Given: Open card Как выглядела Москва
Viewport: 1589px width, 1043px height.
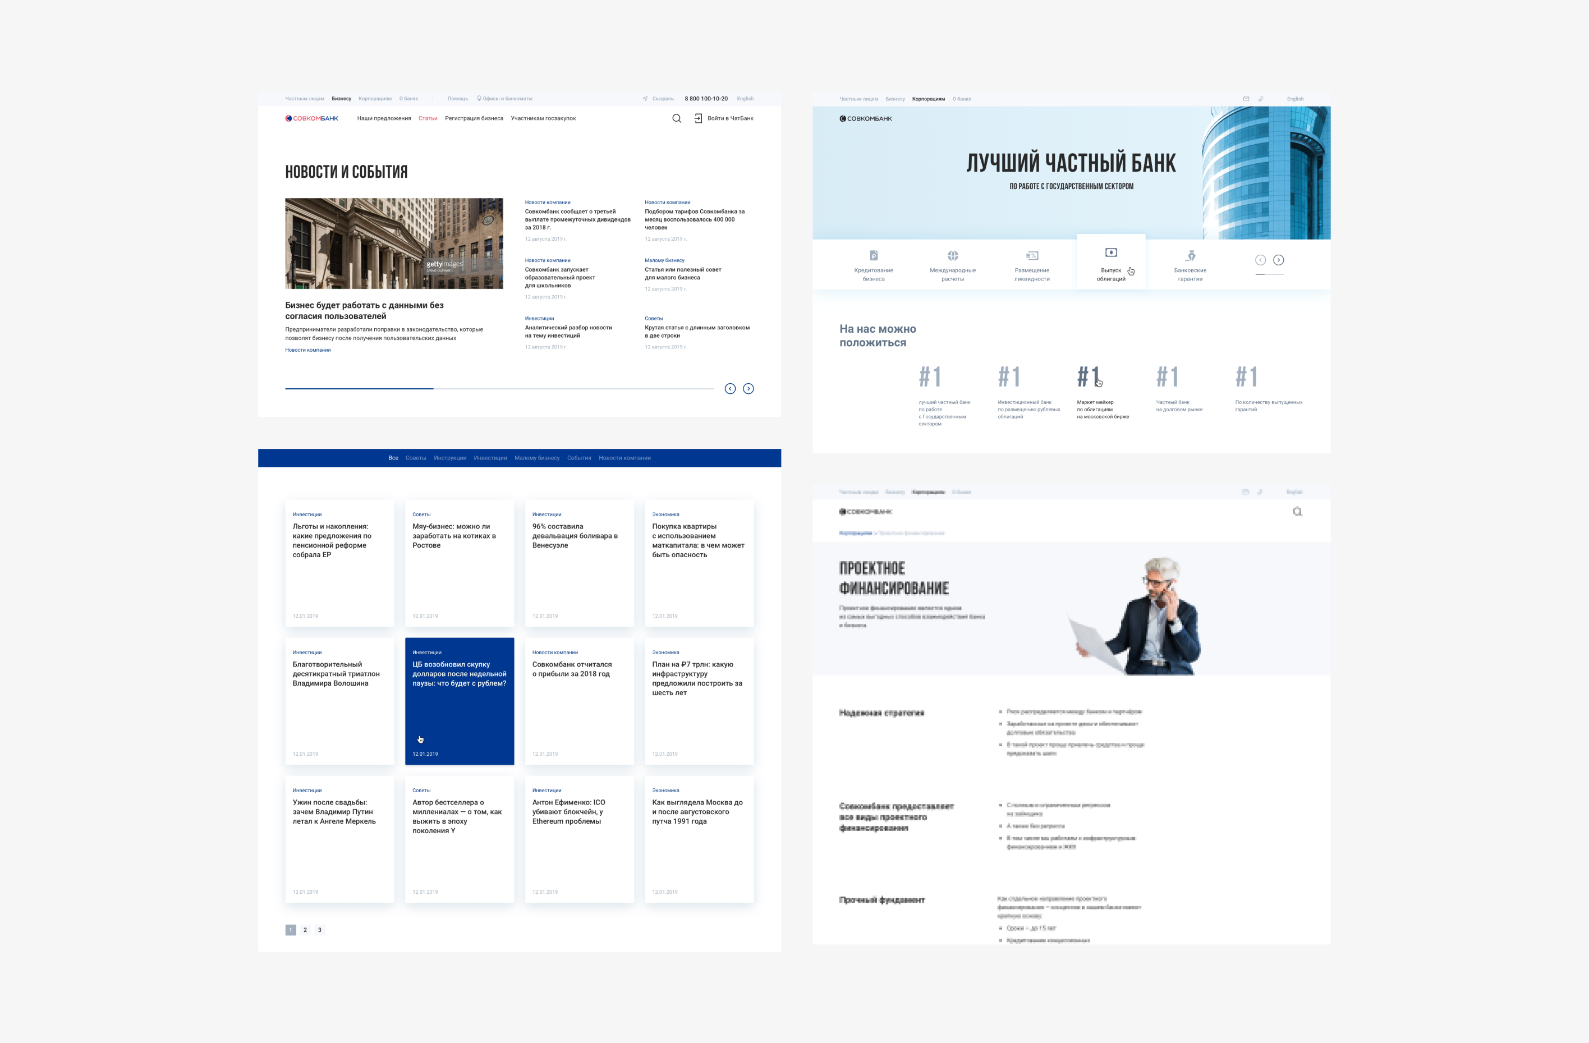Looking at the screenshot, I should tap(699, 839).
